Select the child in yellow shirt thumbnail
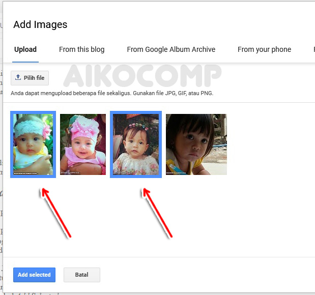The height and width of the screenshot is (295, 315). tap(196, 144)
